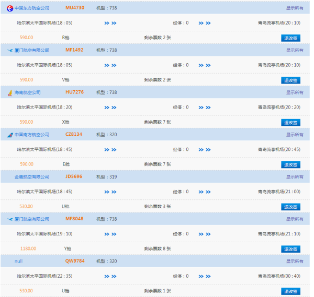Click 退改签 button for X舱 fare
Viewport: 314px width, 297px height.
(x=290, y=123)
